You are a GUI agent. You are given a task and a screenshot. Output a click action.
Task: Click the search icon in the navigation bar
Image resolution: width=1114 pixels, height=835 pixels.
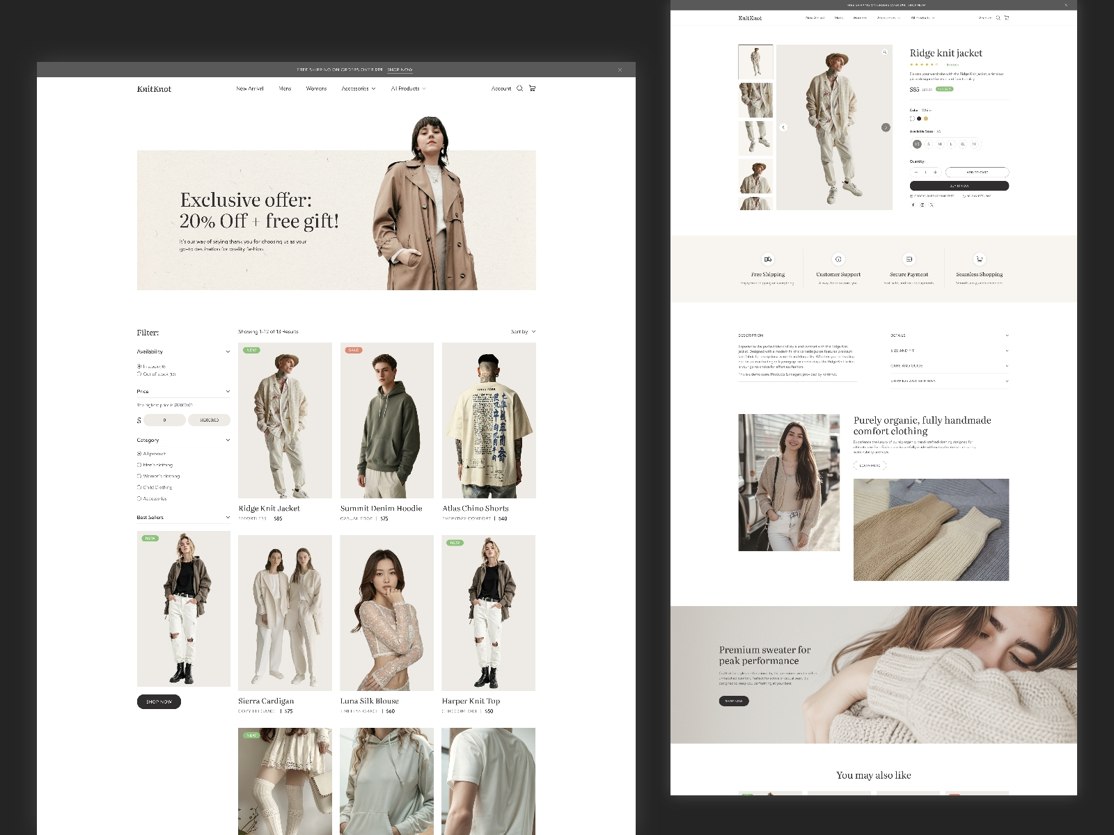click(518, 88)
